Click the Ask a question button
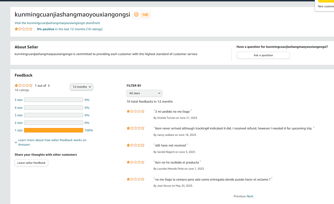The height and width of the screenshot is (204, 334). (263, 55)
